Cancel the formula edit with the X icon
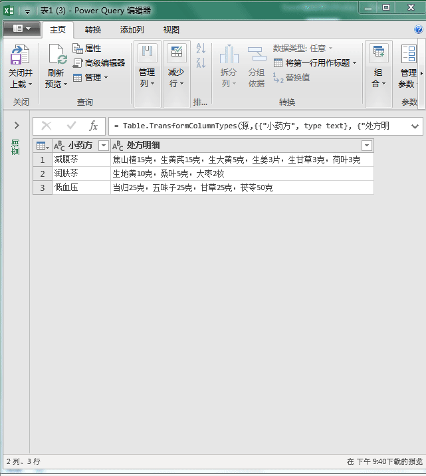The image size is (426, 476). pos(47,126)
